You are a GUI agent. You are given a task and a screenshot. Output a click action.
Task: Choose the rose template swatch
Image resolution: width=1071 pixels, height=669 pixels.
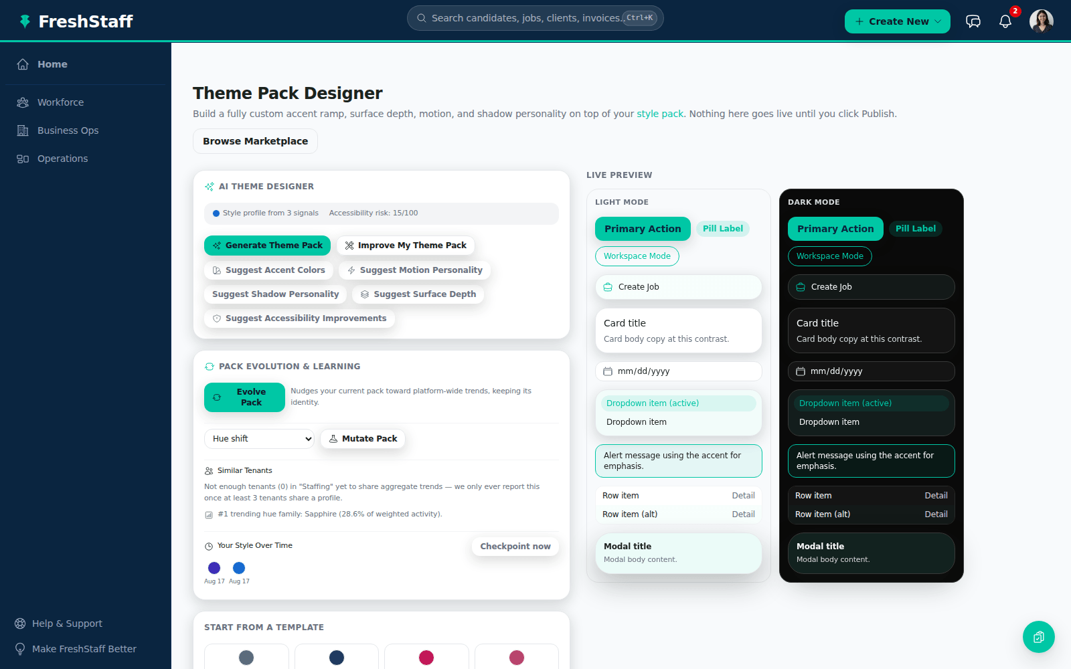(517, 658)
